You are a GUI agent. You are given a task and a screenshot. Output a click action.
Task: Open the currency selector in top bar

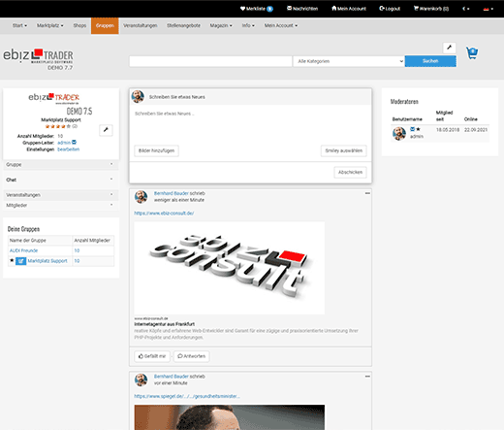pos(466,9)
